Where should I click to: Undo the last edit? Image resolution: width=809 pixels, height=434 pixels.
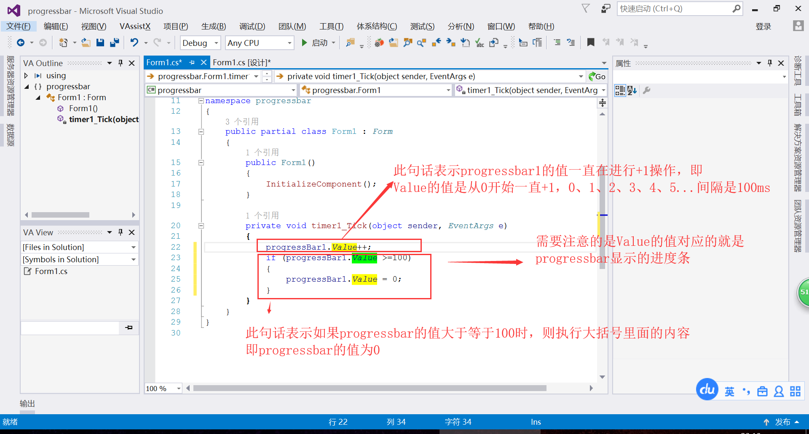click(x=134, y=43)
